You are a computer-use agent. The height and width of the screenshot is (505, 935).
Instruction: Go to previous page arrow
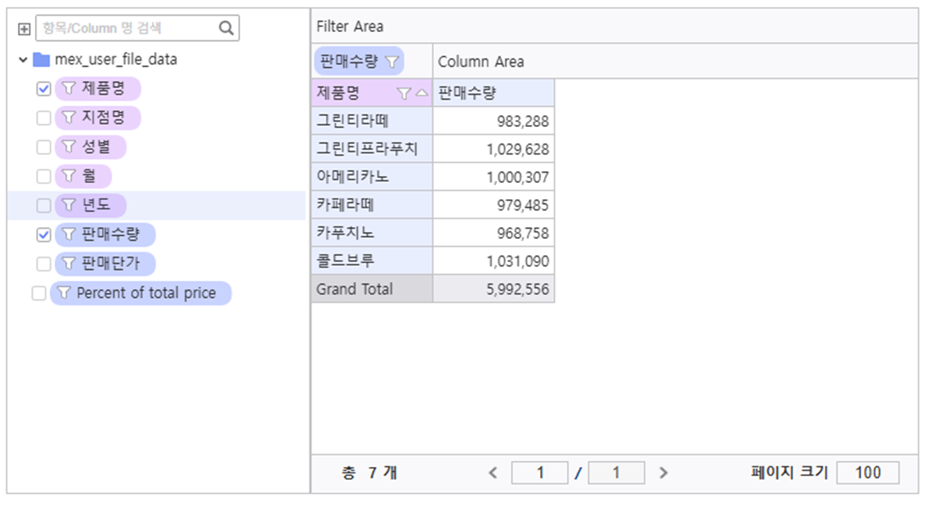click(x=492, y=472)
